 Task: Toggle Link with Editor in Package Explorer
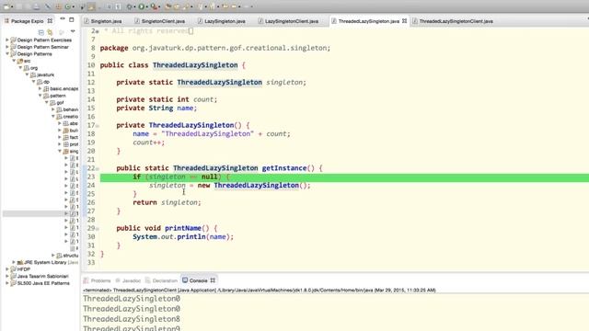(x=50, y=32)
